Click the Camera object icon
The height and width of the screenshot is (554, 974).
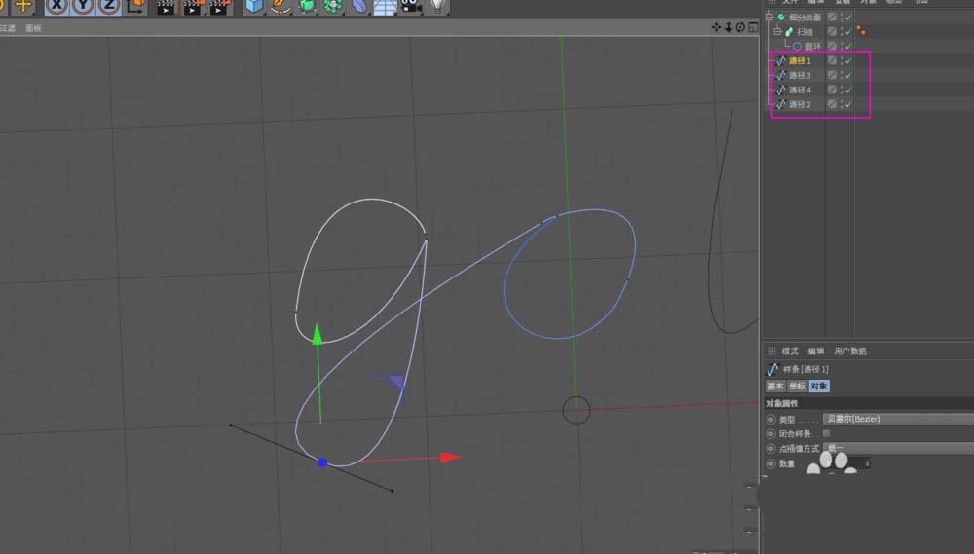411,6
